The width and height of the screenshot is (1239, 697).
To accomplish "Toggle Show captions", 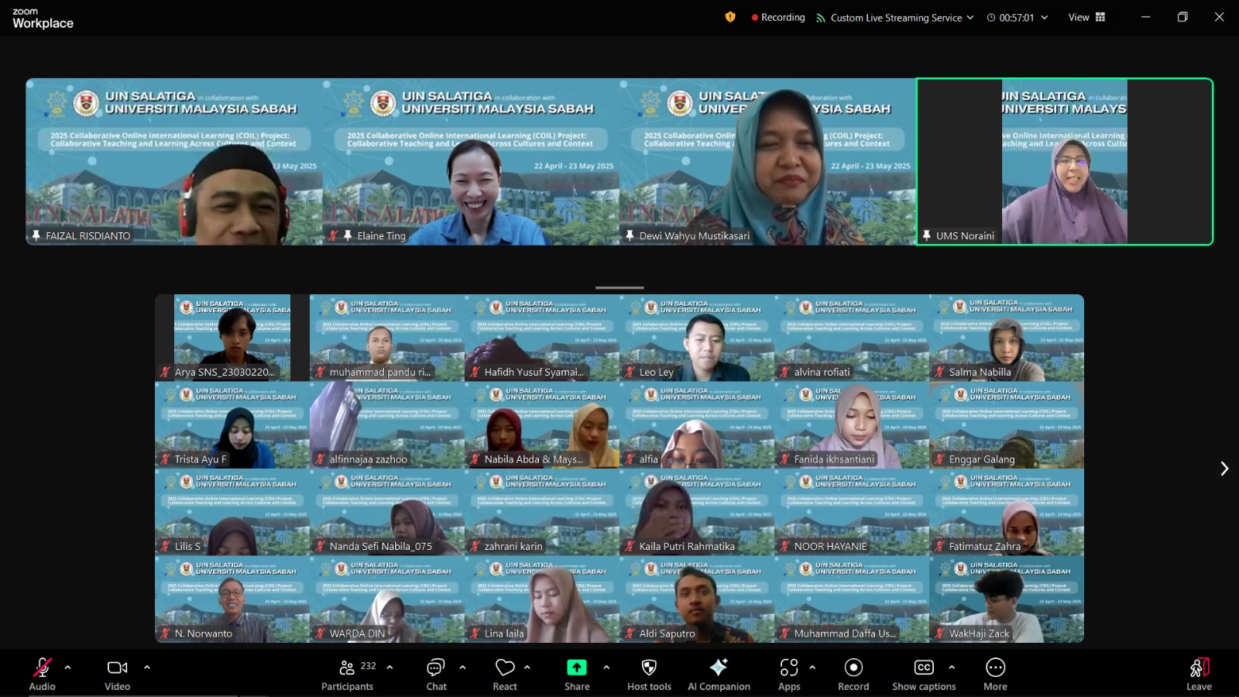I will click(x=924, y=674).
